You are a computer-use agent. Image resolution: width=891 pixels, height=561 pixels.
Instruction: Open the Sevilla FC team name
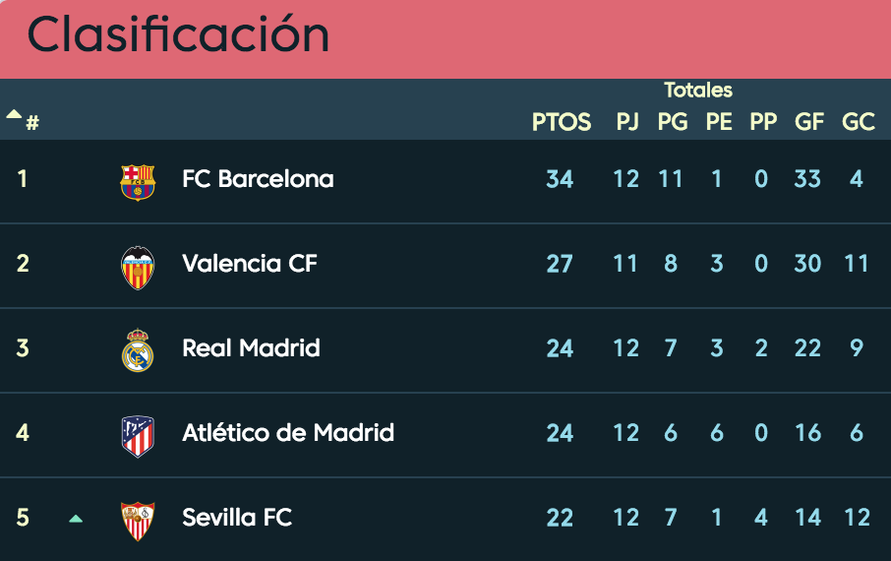[x=237, y=517]
